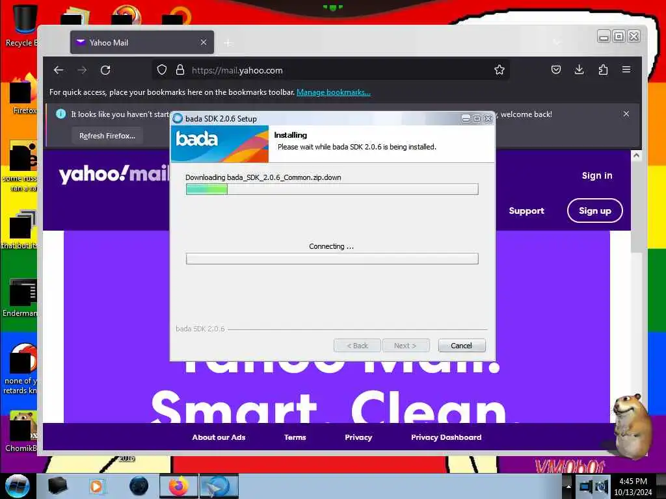Open Manage bookmarks link
The width and height of the screenshot is (666, 499).
coord(334,92)
